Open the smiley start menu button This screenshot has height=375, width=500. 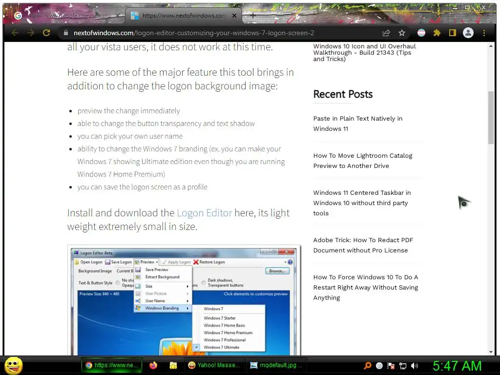[x=13, y=365]
